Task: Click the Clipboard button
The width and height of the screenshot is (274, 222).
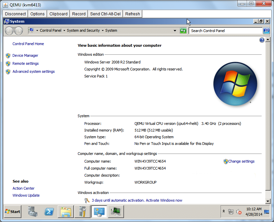Action: pyautogui.click(x=58, y=14)
